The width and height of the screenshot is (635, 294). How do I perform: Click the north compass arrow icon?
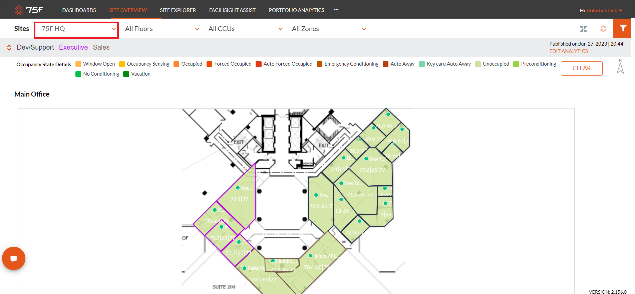click(x=620, y=66)
